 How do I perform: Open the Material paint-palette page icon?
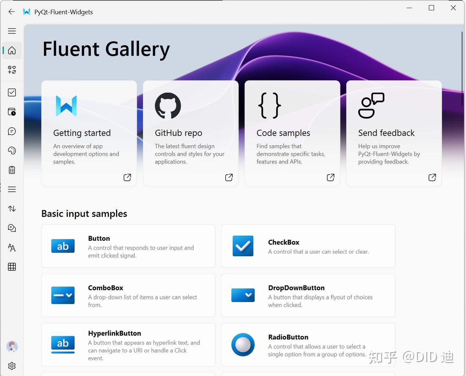12,150
